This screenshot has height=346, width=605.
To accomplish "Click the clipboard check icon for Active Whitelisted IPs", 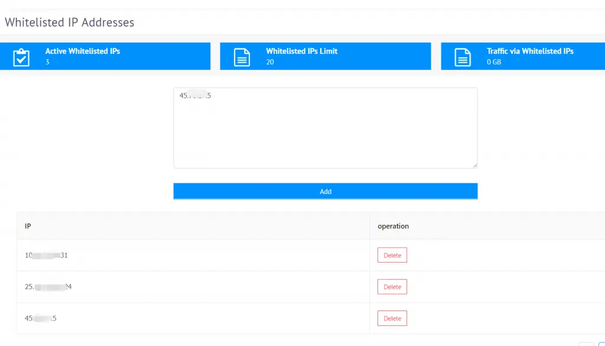I will (21, 57).
